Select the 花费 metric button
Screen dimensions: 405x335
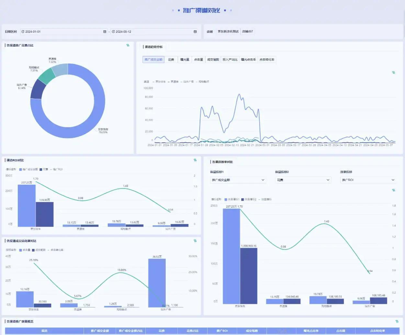coord(171,60)
